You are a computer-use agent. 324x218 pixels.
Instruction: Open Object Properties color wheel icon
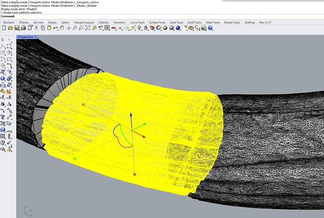(x=159, y=28)
